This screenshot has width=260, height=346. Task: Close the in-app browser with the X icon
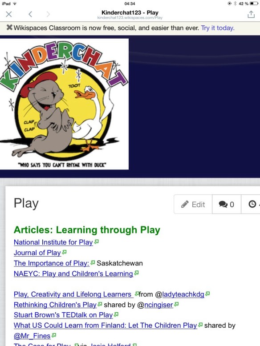coord(9,14)
